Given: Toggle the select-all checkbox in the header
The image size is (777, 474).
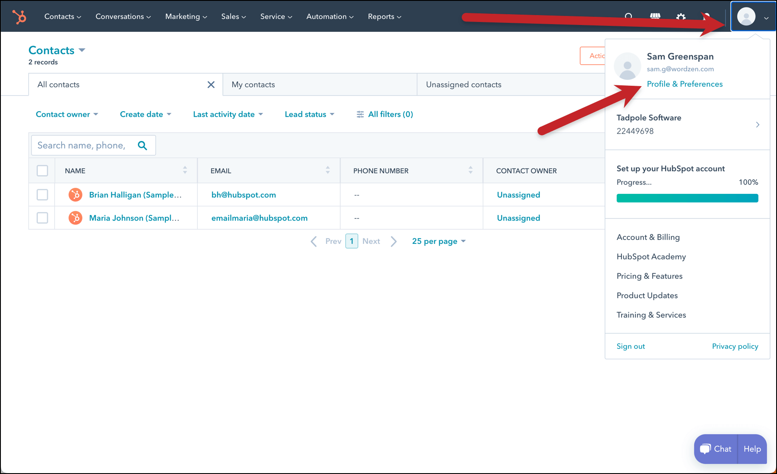Looking at the screenshot, I should click(42, 171).
